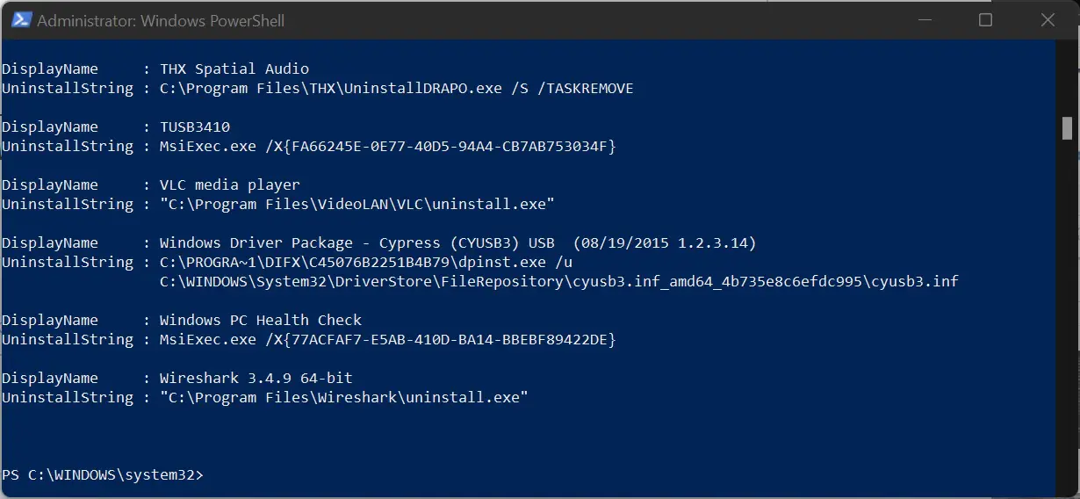
Task: Click the cyusb3.inf DriverStore path line
Action: [x=559, y=281]
